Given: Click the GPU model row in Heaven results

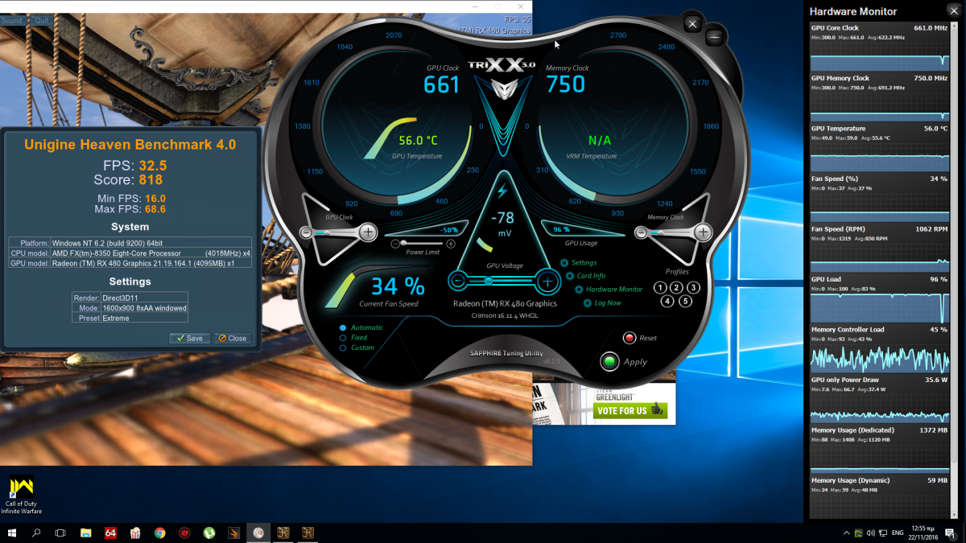Looking at the screenshot, I should pyautogui.click(x=130, y=263).
